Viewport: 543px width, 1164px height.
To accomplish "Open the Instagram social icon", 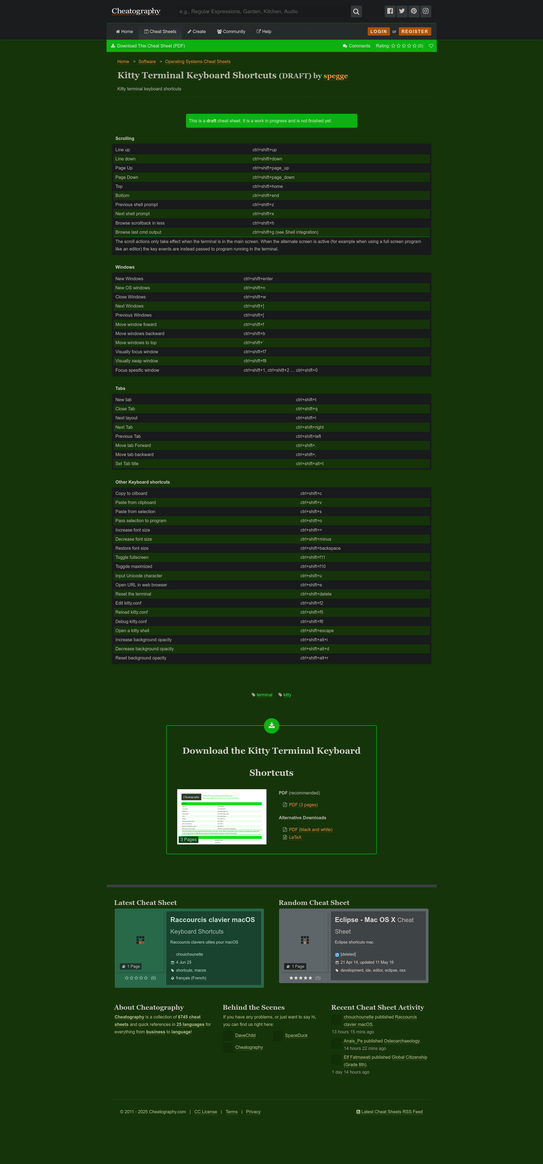I will (x=426, y=11).
